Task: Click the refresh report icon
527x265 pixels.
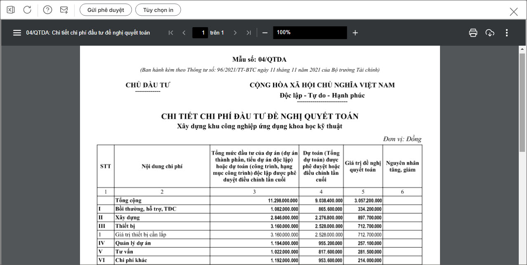Action: click(27, 10)
